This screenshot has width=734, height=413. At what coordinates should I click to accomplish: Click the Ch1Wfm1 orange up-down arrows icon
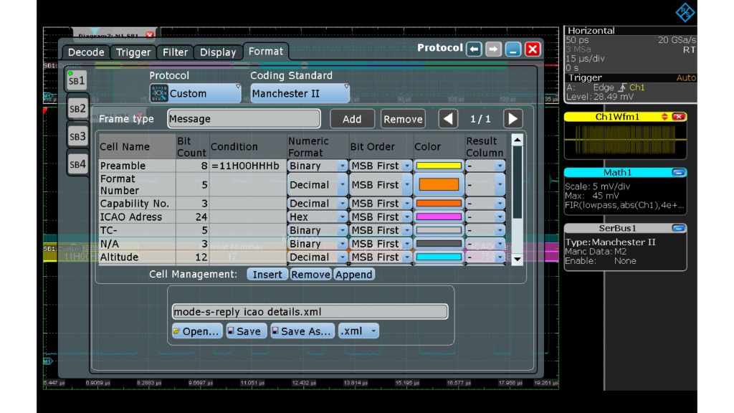coord(664,117)
